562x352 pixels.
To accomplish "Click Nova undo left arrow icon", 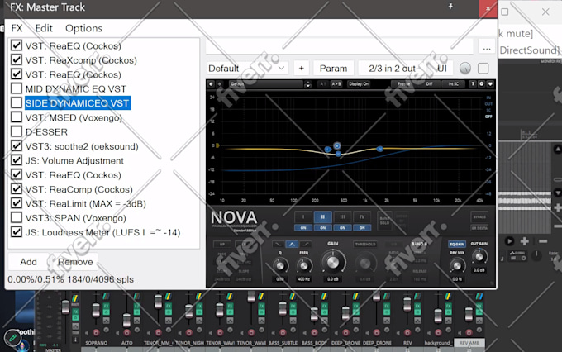I will [211, 84].
